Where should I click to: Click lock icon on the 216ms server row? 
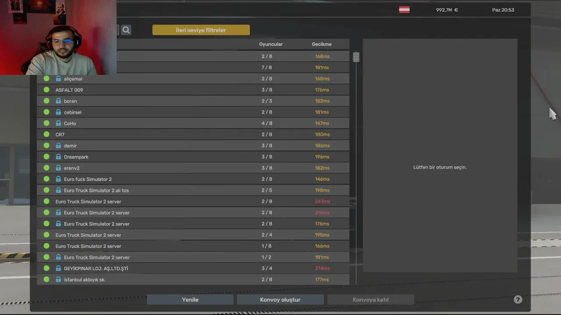tap(58, 213)
